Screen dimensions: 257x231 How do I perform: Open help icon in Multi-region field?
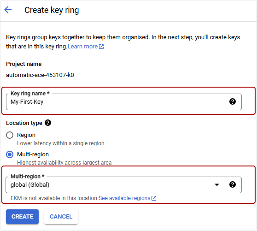tap(233, 184)
